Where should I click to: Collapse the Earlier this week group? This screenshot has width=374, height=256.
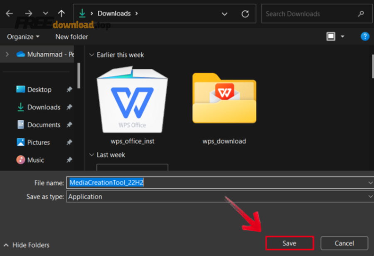[91, 55]
